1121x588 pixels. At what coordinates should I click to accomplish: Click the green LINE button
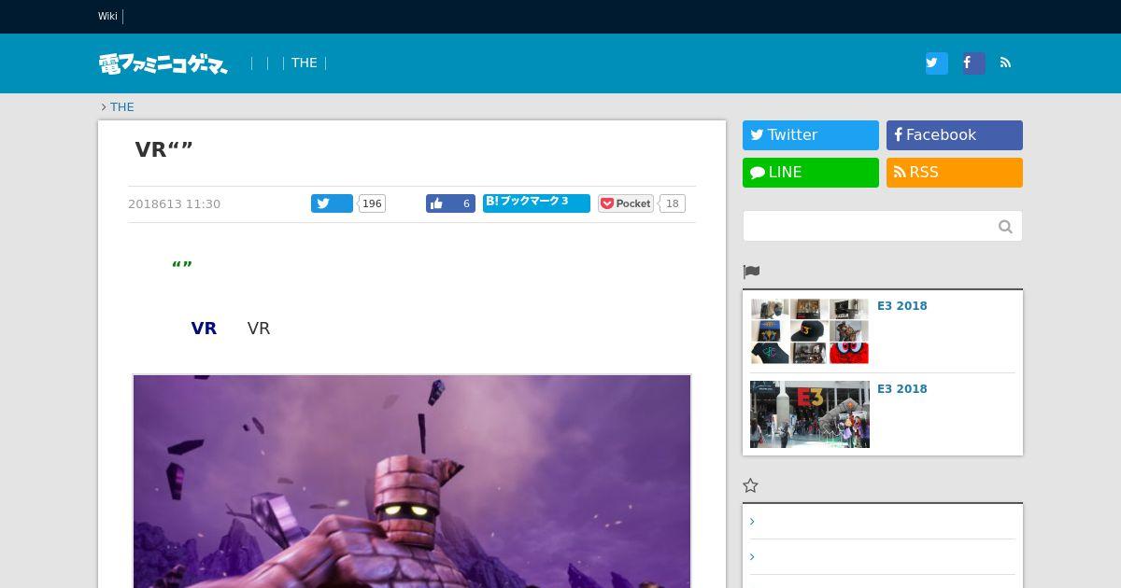(x=811, y=173)
